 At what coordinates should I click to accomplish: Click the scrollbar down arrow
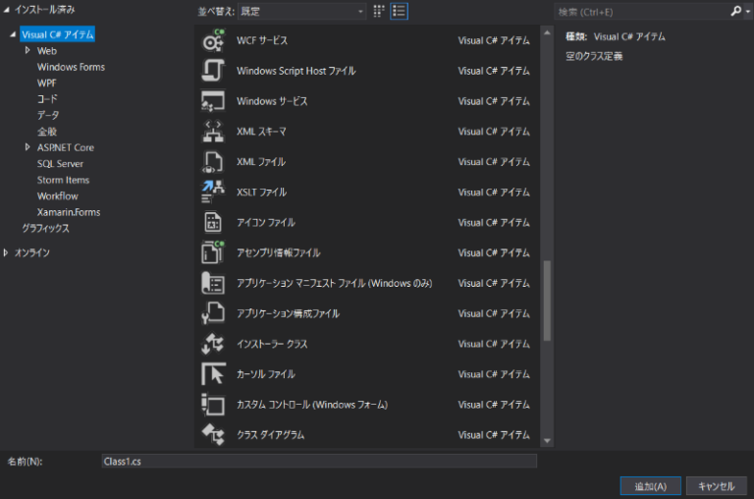pos(547,440)
